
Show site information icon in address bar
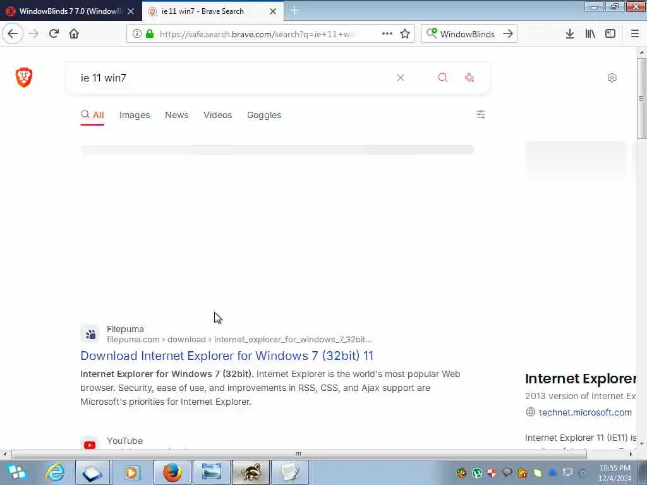(x=136, y=34)
